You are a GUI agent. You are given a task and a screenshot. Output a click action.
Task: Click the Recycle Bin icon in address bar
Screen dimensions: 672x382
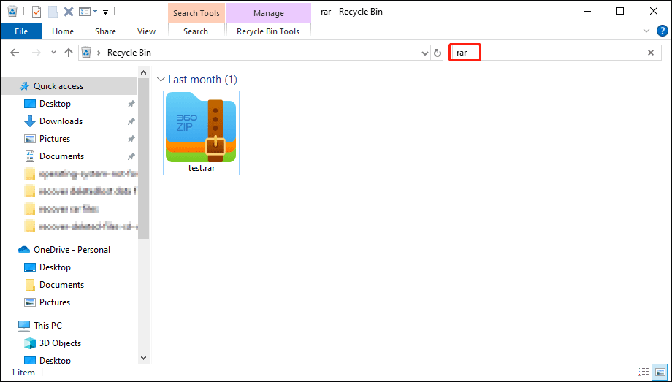coord(87,53)
